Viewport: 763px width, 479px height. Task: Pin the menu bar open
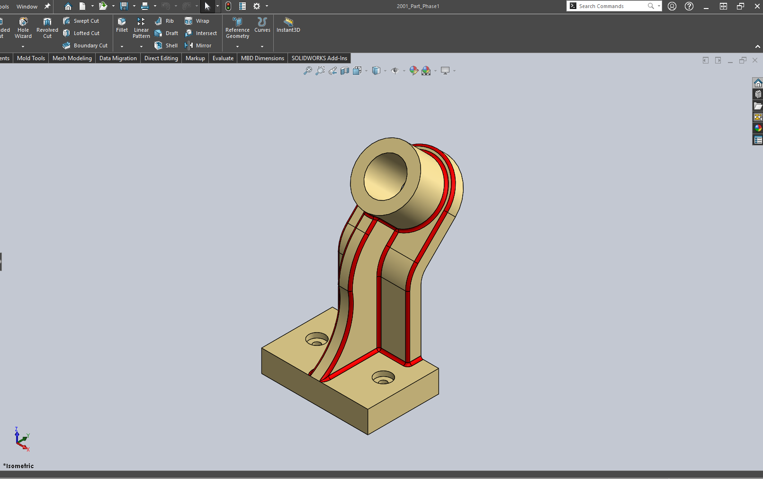[x=47, y=6]
